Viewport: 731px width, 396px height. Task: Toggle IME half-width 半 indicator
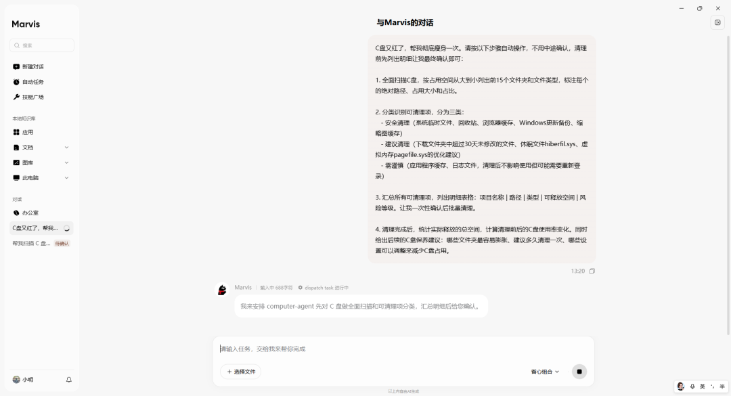[x=722, y=387]
